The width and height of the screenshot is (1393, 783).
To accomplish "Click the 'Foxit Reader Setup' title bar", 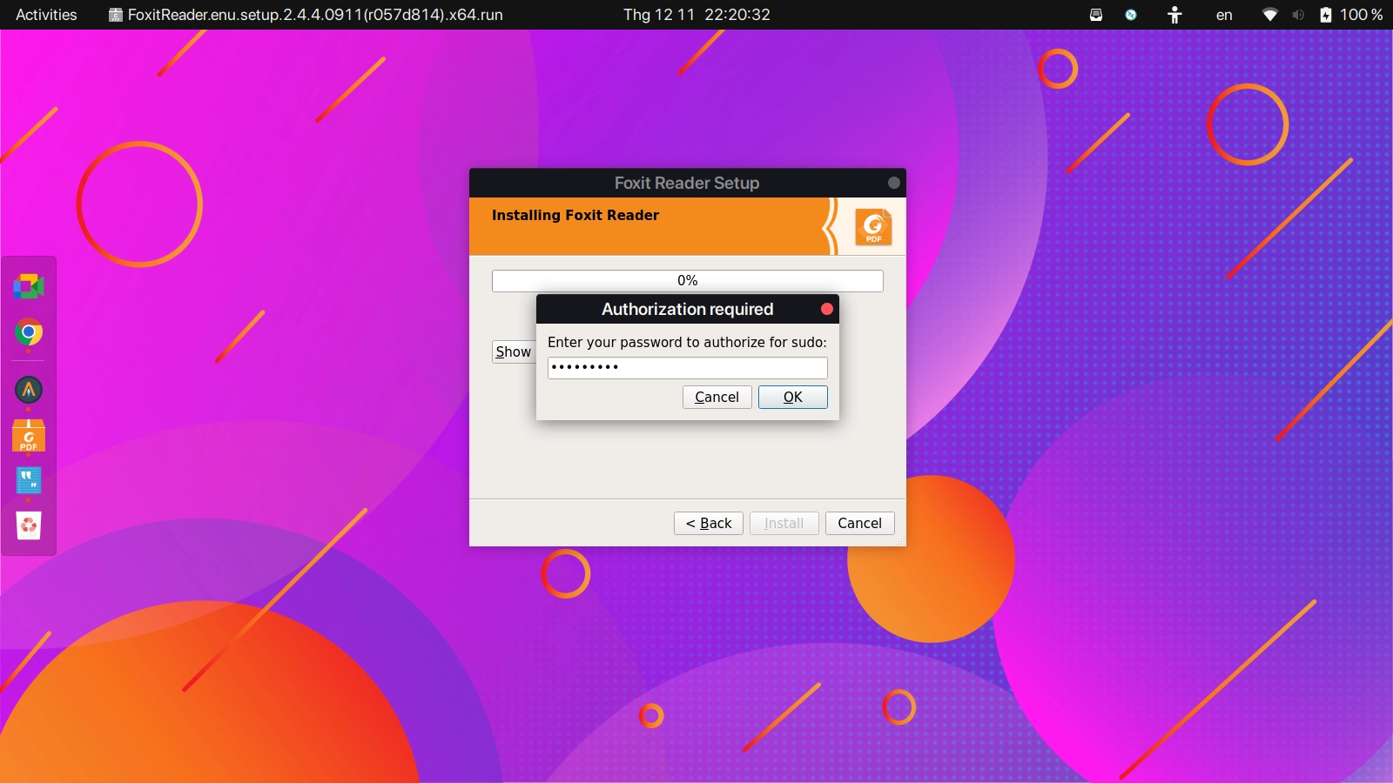I will [x=687, y=183].
